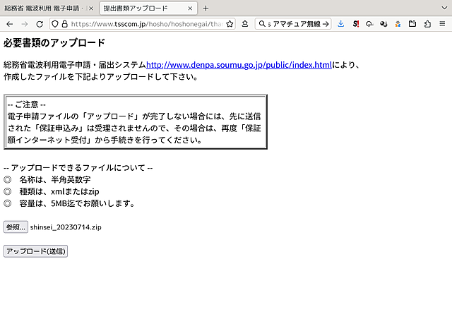Screen dimensions: 452x336
Task: Click the 必要書類のアップロード heading
Action: tap(54, 42)
